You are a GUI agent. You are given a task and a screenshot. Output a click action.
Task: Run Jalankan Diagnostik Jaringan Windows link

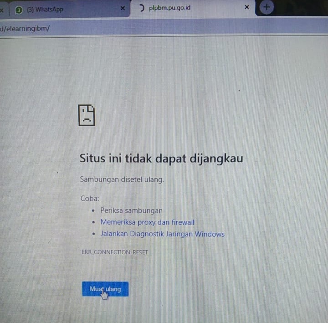point(162,234)
